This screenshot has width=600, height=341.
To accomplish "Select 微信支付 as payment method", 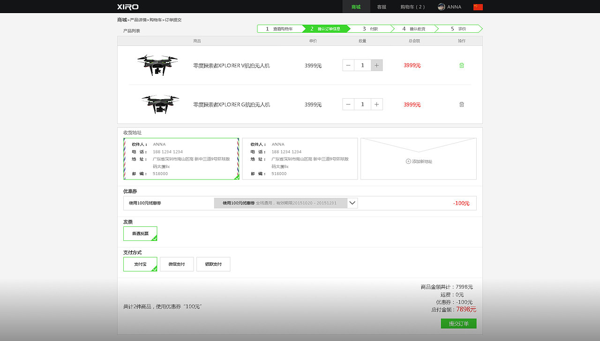I will [x=177, y=264].
